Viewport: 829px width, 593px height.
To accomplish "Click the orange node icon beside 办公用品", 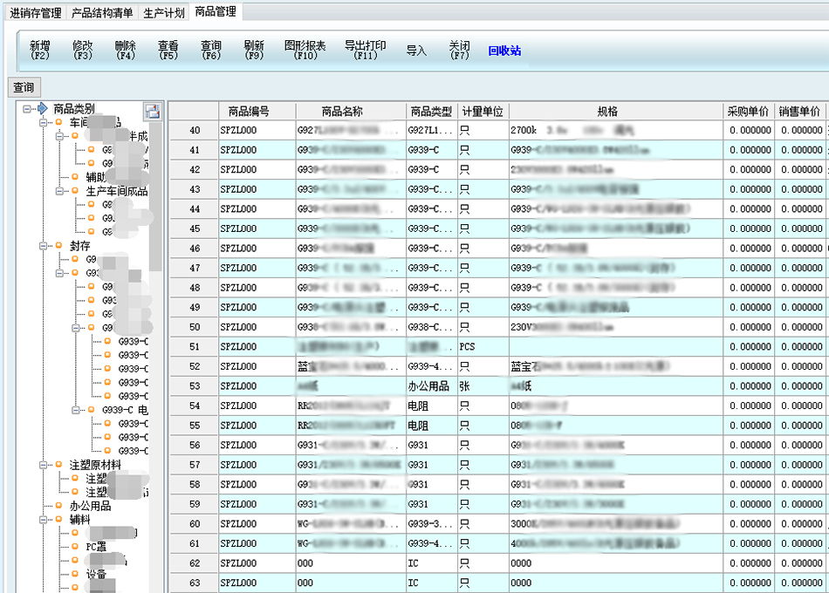I will (59, 506).
